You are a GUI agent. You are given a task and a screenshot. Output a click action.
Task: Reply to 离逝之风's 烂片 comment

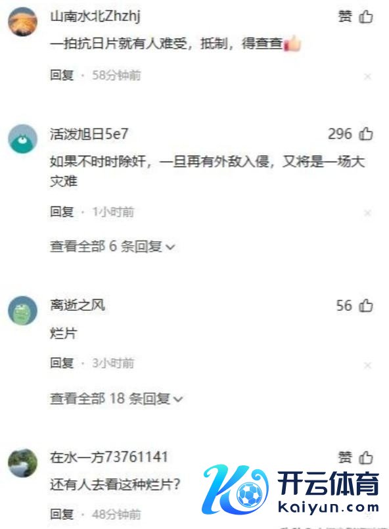tap(62, 363)
